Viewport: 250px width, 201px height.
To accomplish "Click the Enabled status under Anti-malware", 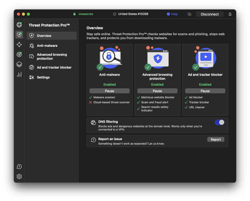I will 110,85.
